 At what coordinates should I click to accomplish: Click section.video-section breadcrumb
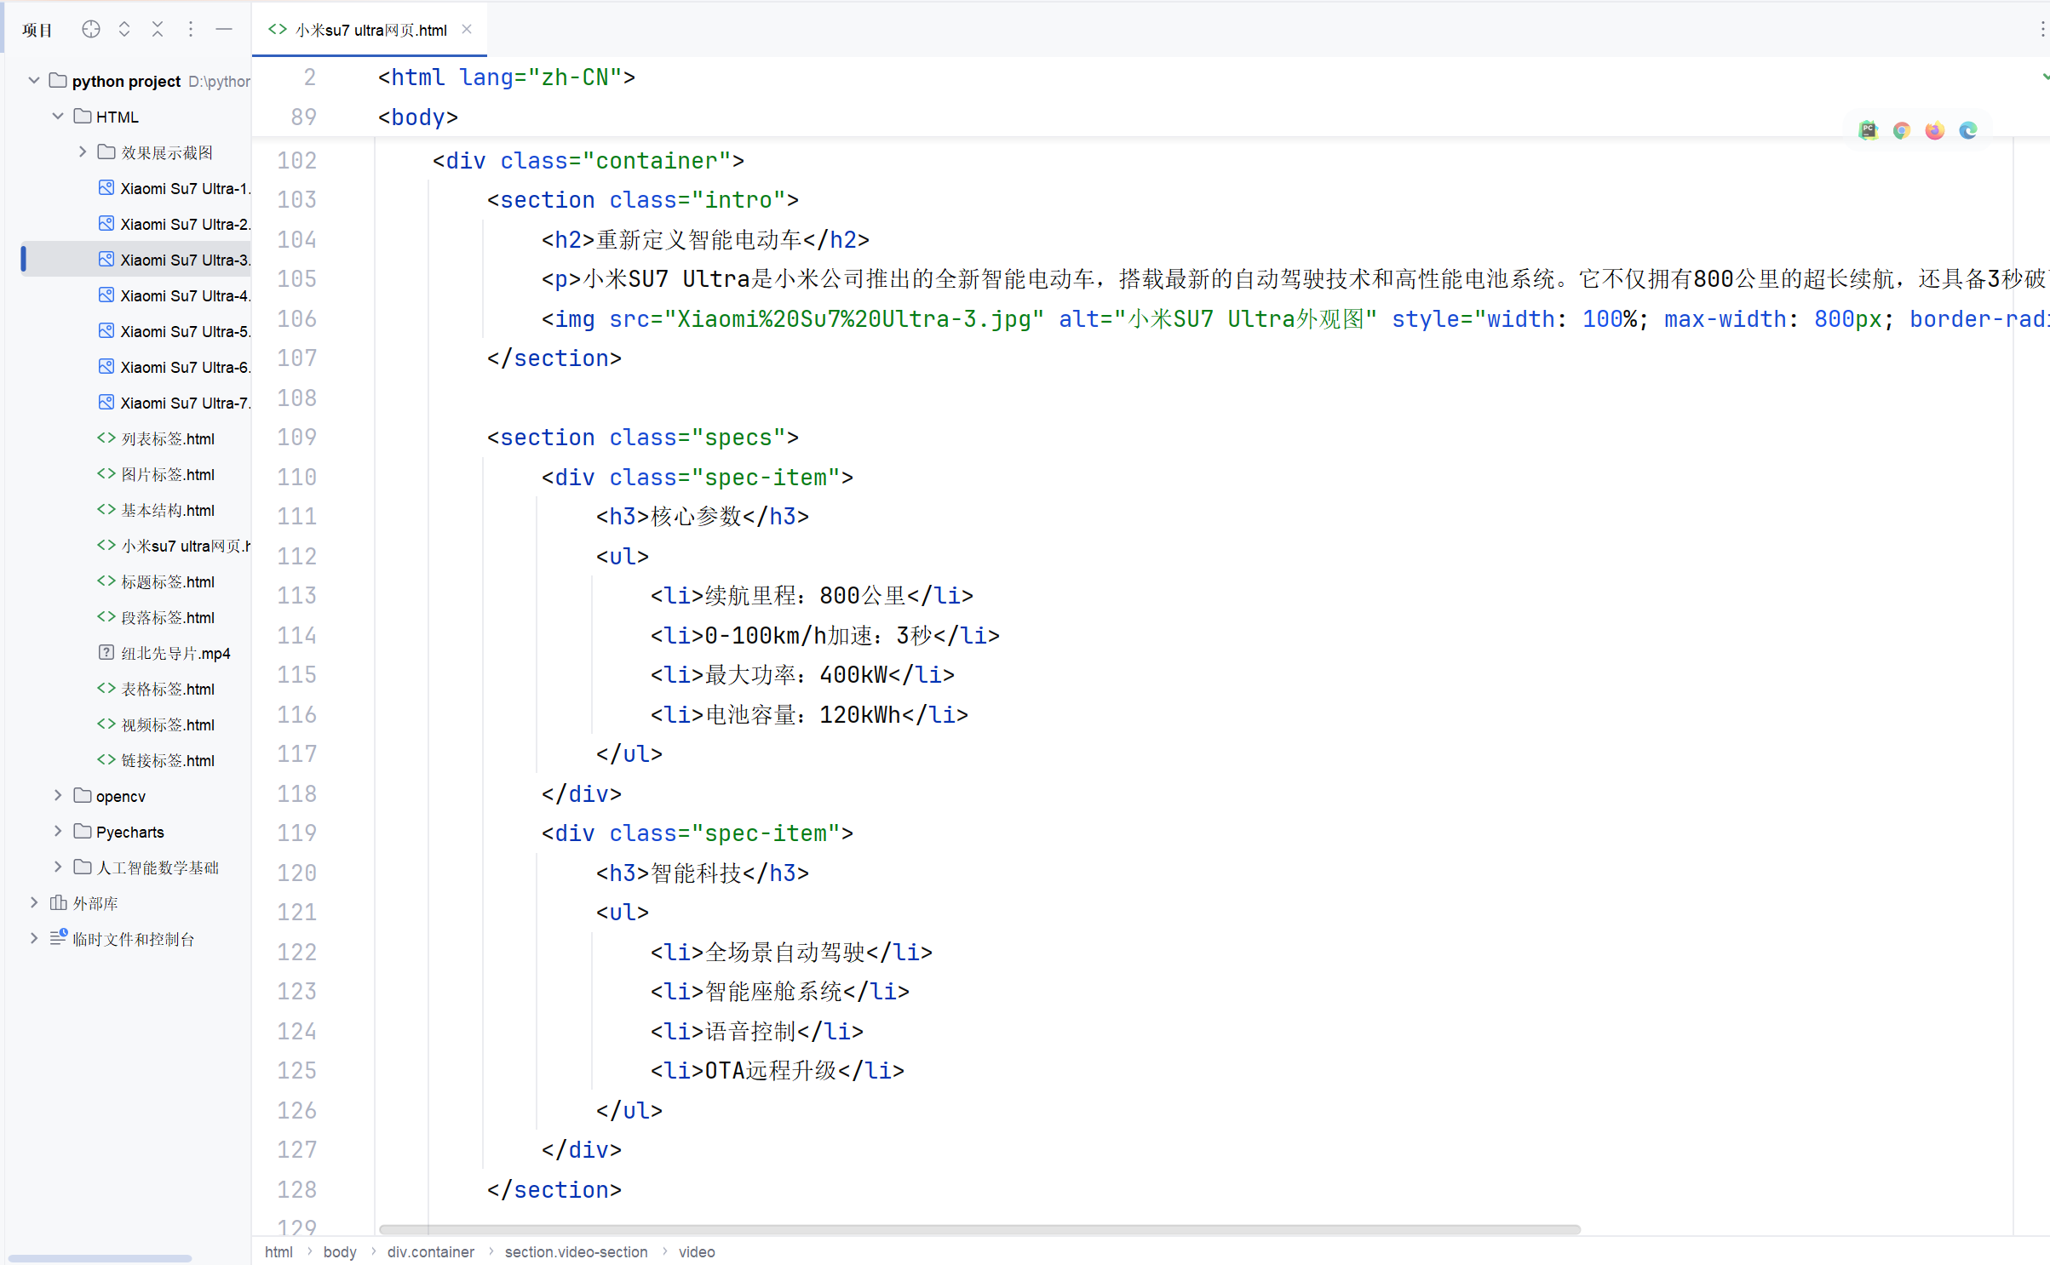pyautogui.click(x=576, y=1252)
